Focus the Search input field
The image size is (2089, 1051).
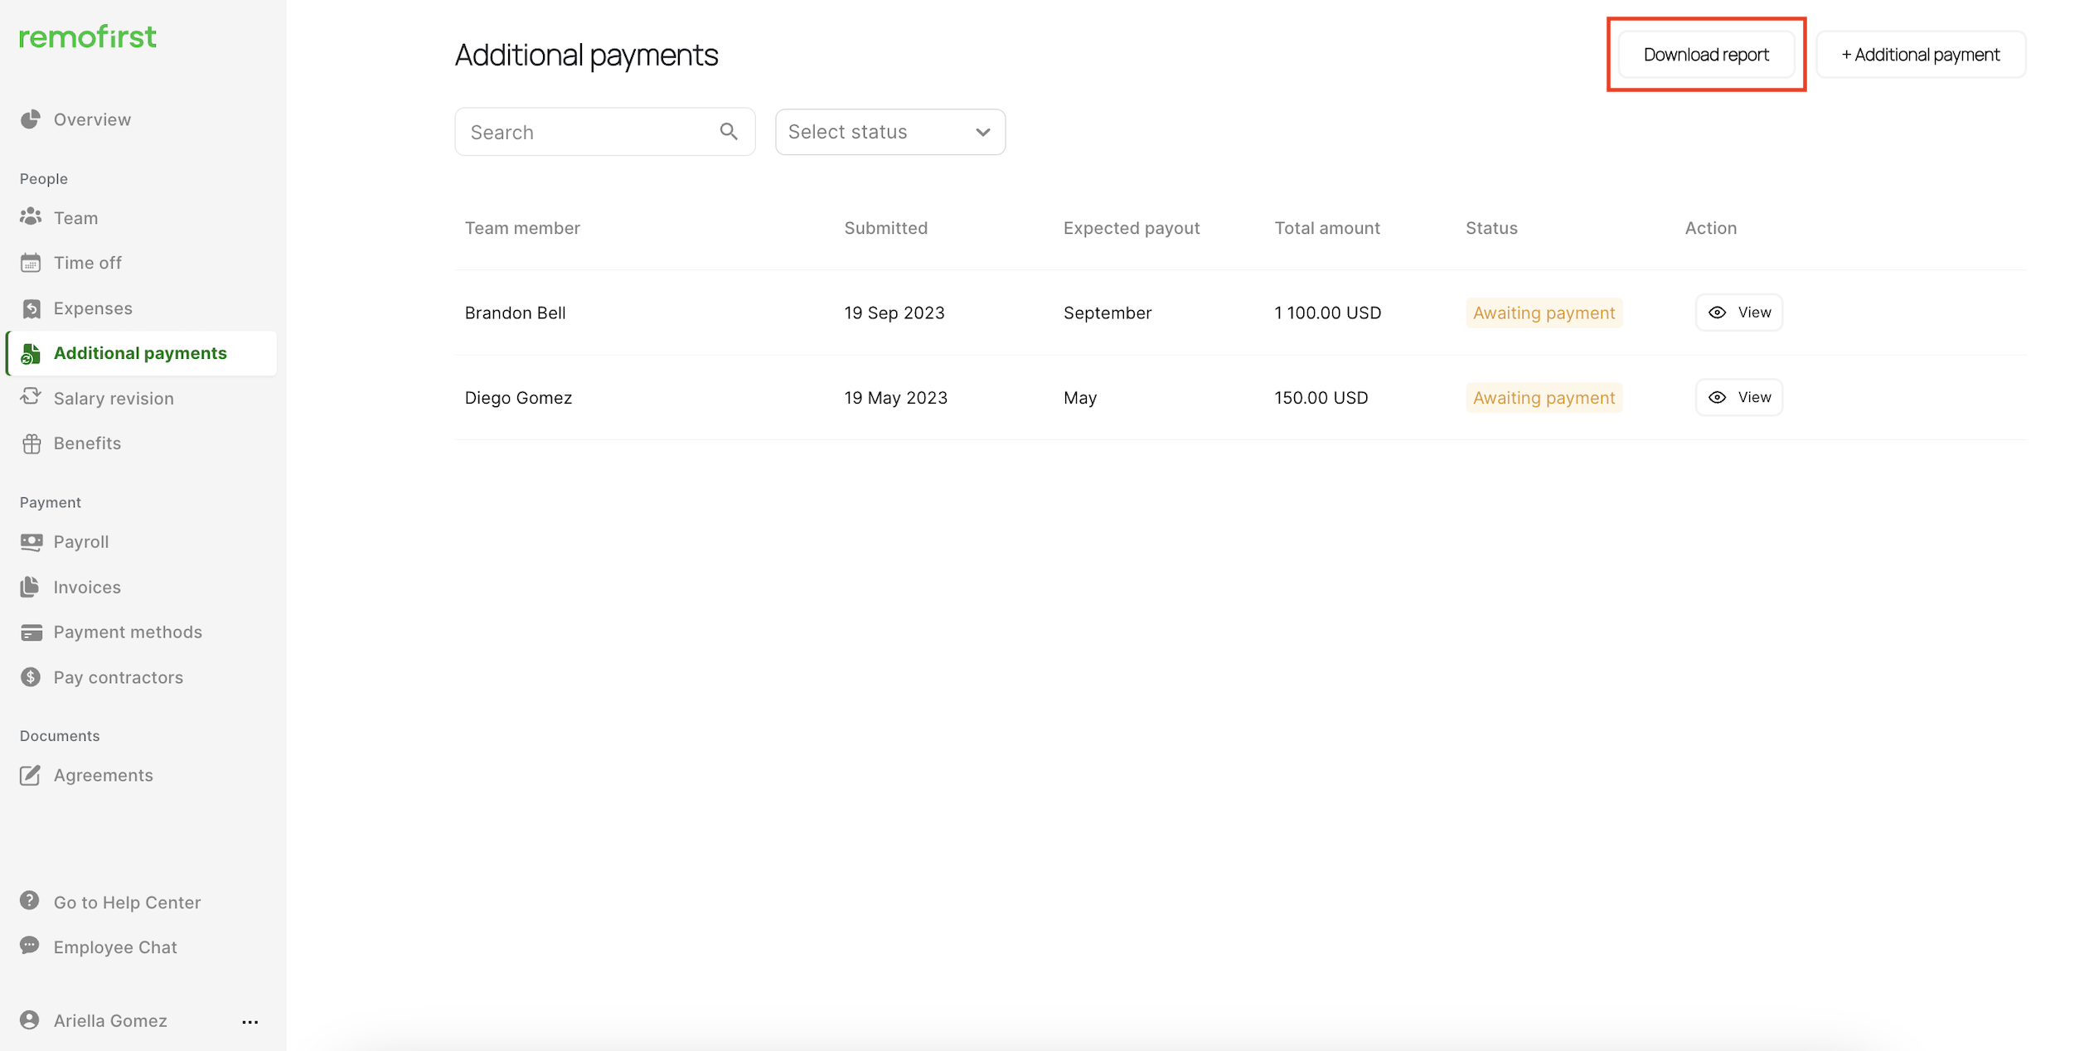click(589, 132)
